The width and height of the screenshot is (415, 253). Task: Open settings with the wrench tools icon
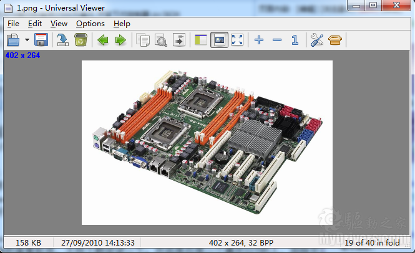coord(317,41)
